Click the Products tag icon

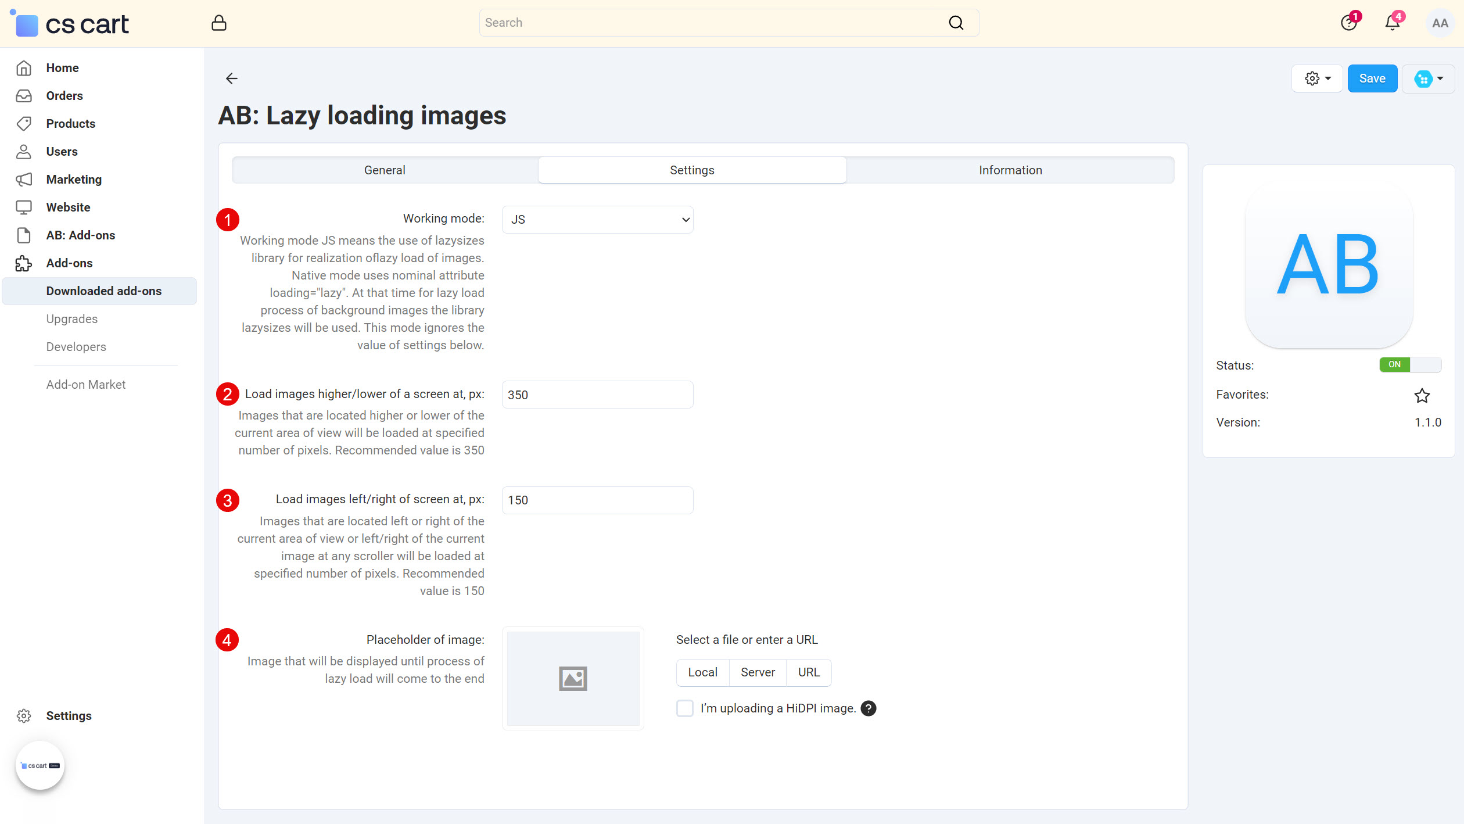(24, 124)
